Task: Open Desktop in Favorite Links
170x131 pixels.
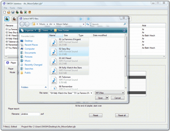Action: point(29,41)
